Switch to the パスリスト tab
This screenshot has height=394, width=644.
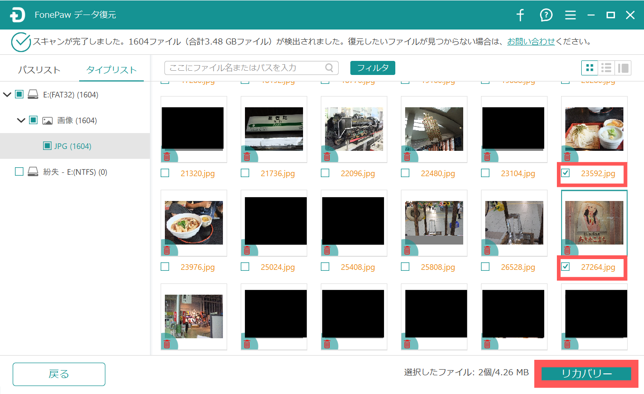[x=39, y=70]
